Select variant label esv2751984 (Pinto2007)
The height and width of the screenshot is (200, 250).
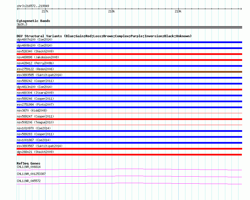pos(35,105)
